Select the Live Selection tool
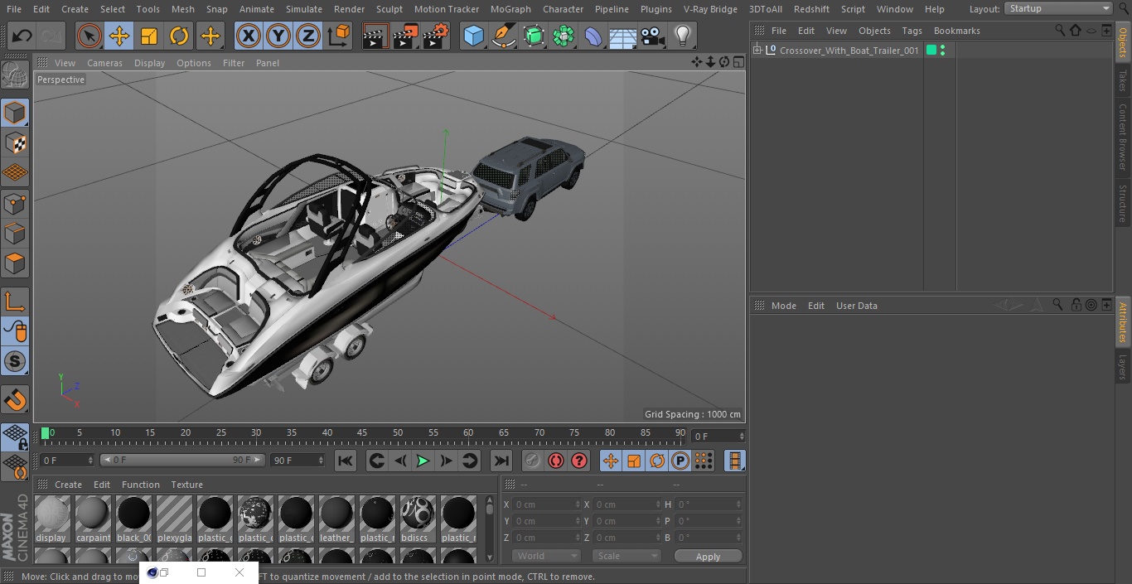 (x=89, y=36)
